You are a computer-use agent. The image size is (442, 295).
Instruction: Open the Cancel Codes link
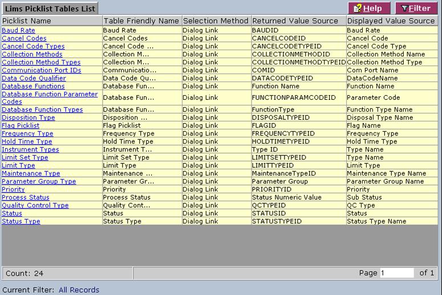pos(24,38)
